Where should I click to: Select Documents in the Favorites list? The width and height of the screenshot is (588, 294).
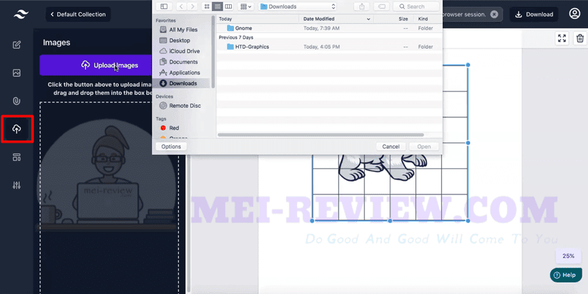pos(183,62)
